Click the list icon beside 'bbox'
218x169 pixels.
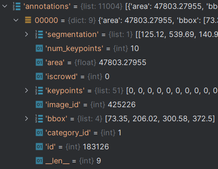point(39,118)
